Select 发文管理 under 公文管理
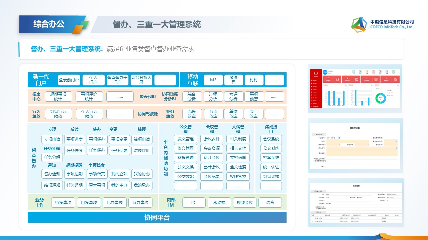Screen dimensions: 428x240 (186, 139)
